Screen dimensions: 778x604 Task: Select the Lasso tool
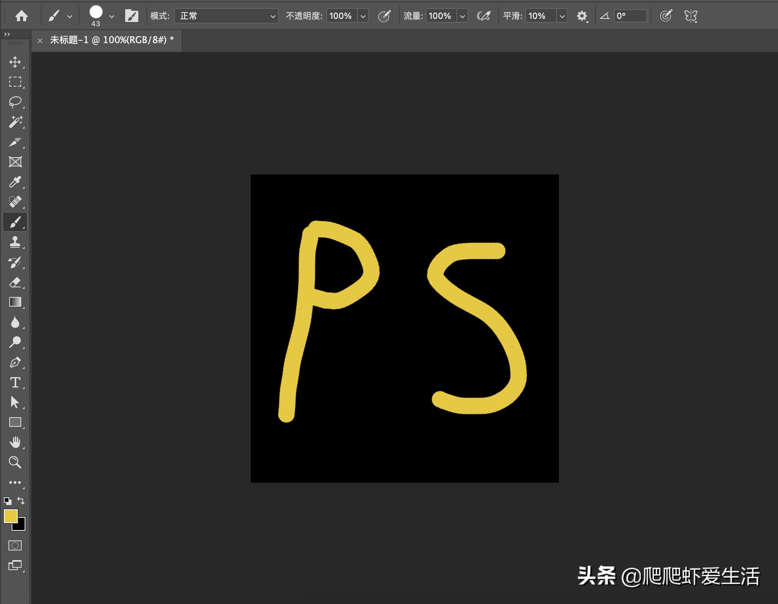pyautogui.click(x=15, y=102)
